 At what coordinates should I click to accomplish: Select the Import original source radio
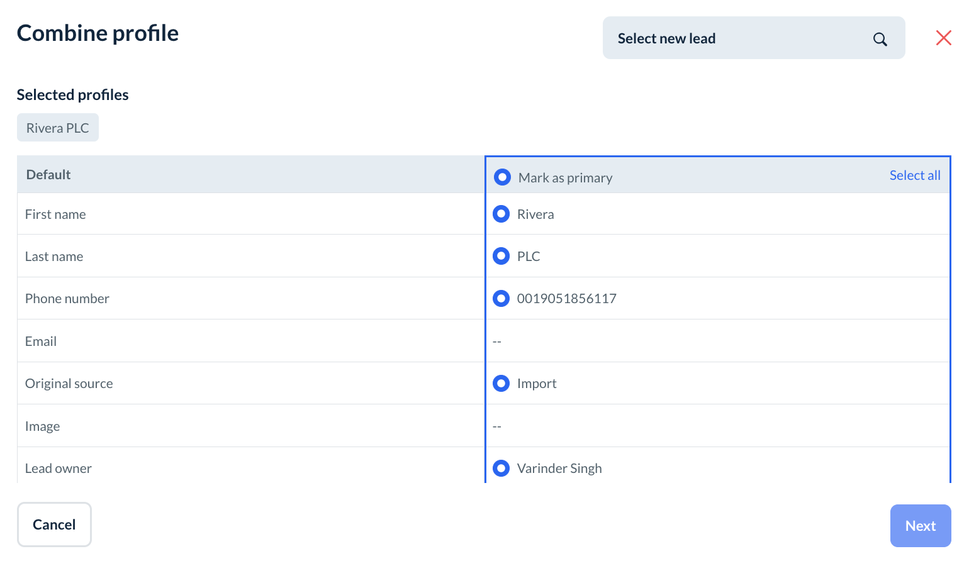point(501,384)
